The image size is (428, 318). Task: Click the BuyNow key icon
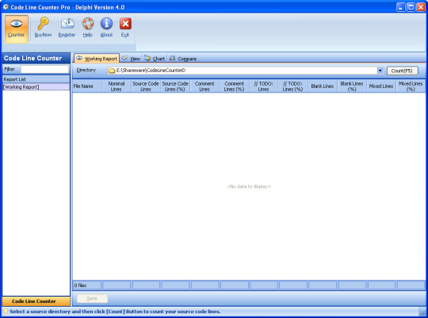43,24
